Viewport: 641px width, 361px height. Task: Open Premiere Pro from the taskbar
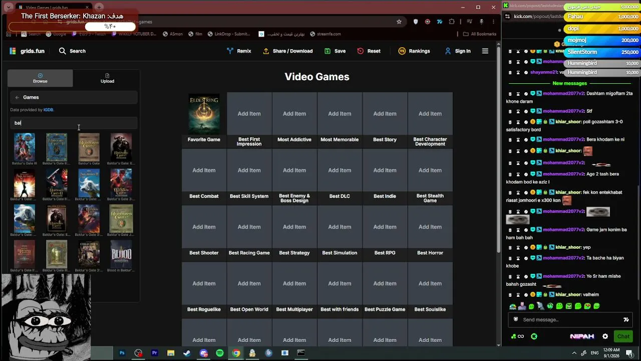tap(154, 353)
